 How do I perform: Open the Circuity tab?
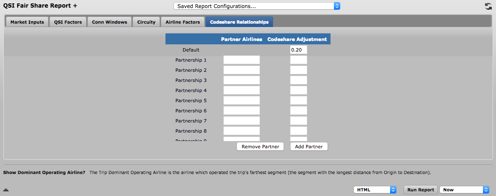146,22
